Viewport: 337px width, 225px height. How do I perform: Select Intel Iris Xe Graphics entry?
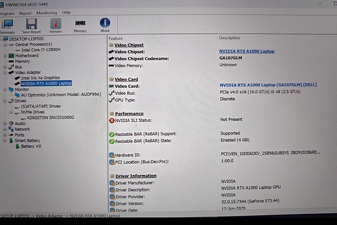point(40,78)
